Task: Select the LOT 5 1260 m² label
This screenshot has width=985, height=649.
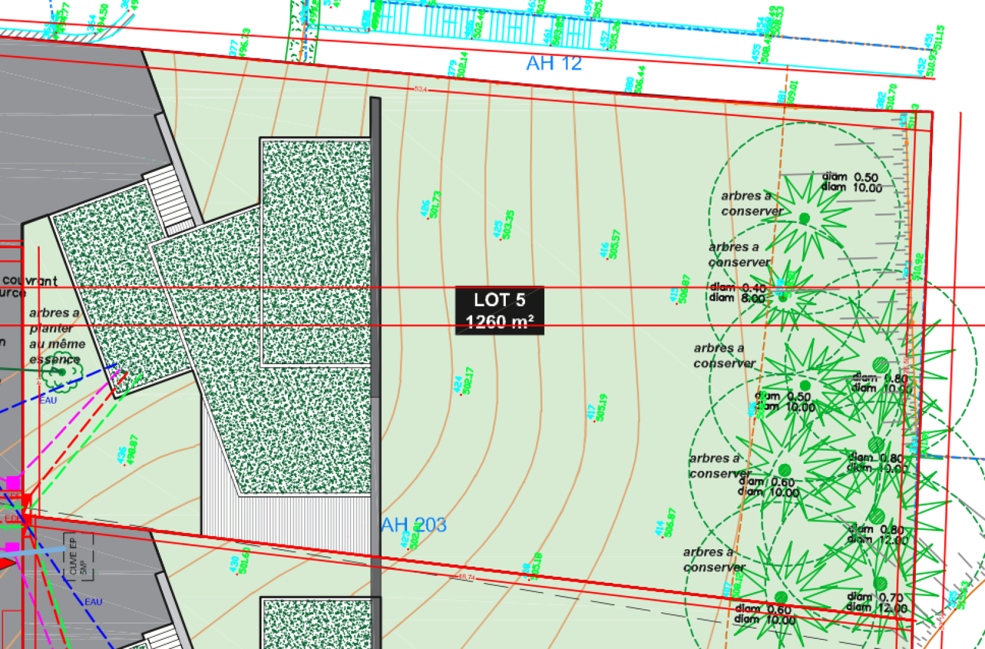Action: coord(499,311)
